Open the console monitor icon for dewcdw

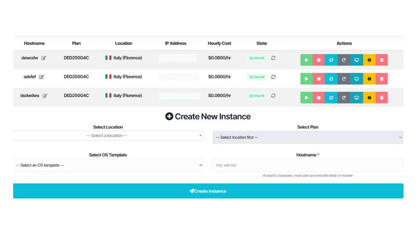pos(357,60)
